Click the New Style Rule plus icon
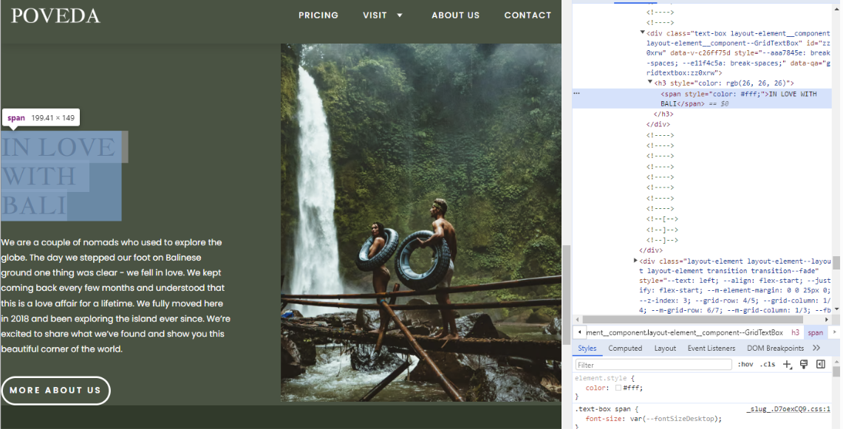The image size is (843, 429). tap(787, 364)
